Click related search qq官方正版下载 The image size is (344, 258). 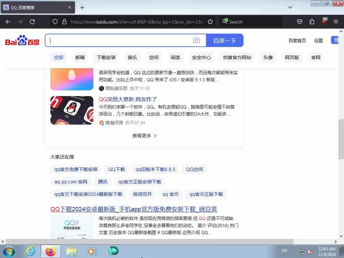point(206,195)
